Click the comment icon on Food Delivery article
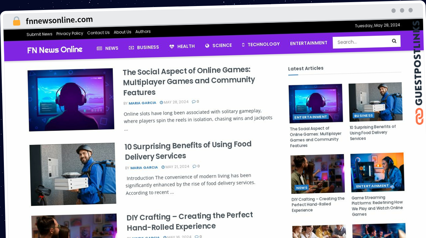This screenshot has height=238, width=426. (194, 166)
